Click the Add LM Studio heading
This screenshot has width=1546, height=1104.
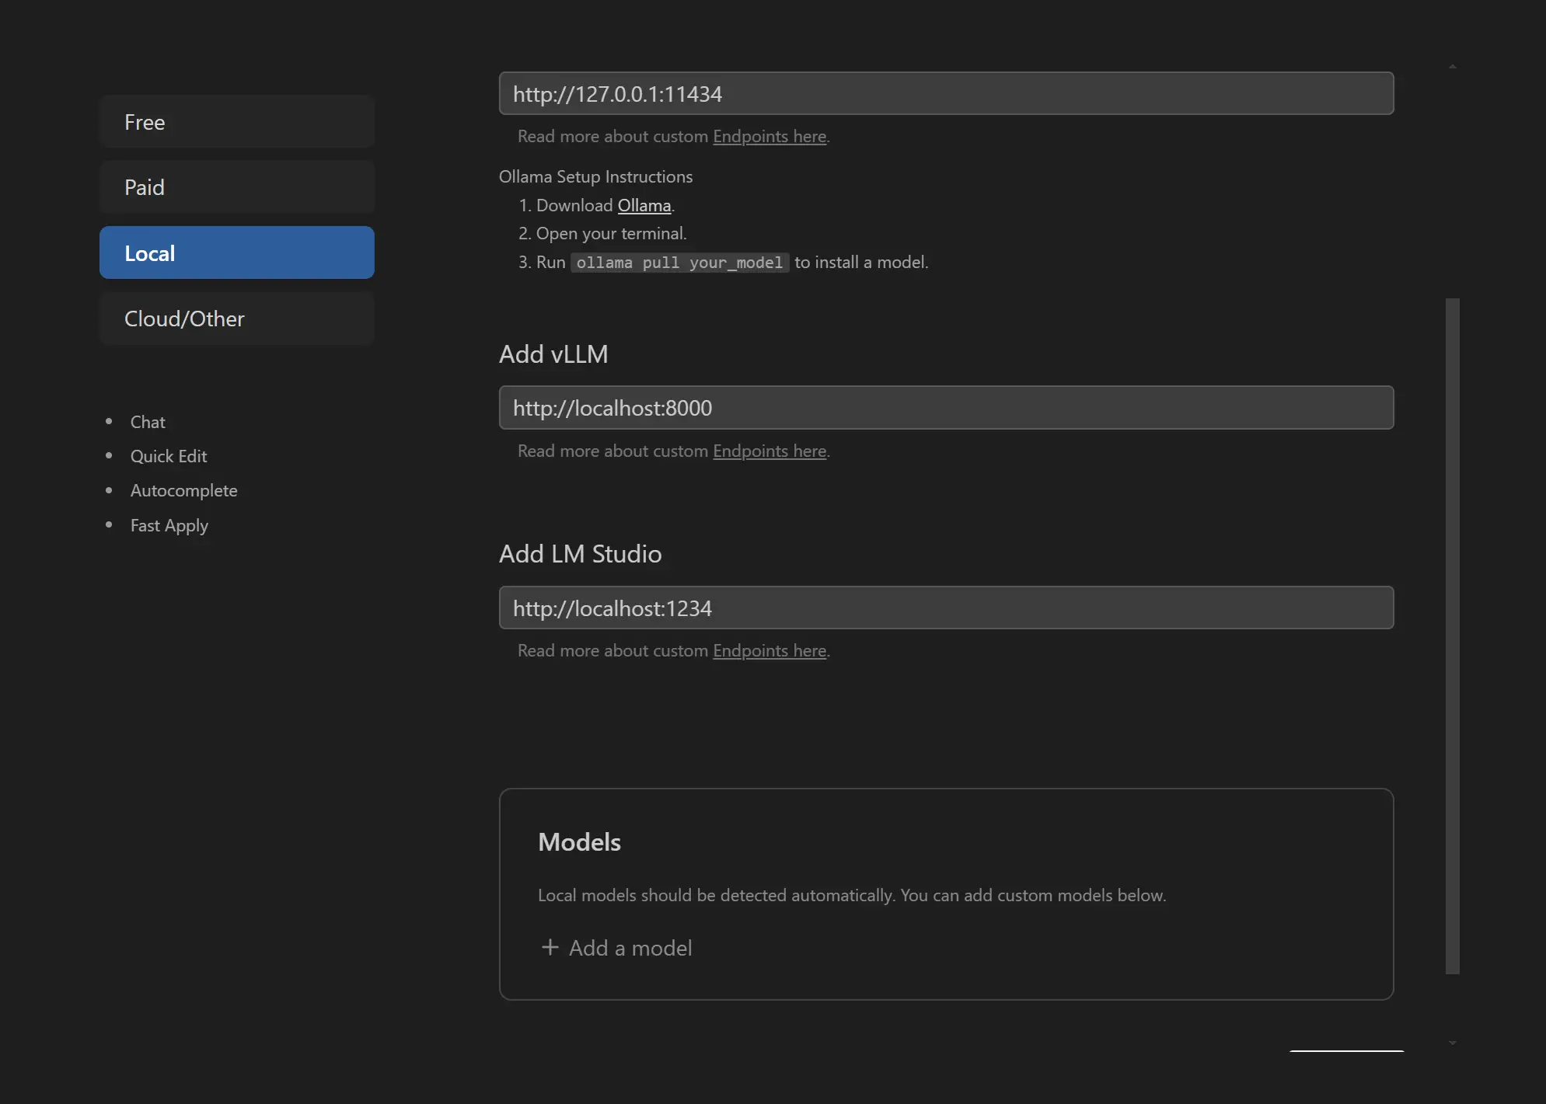pyautogui.click(x=581, y=554)
